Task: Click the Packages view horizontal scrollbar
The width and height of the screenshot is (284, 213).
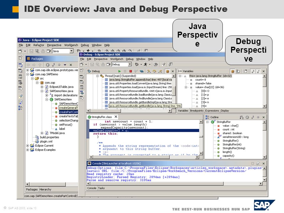Action: pyautogui.click(x=52, y=184)
